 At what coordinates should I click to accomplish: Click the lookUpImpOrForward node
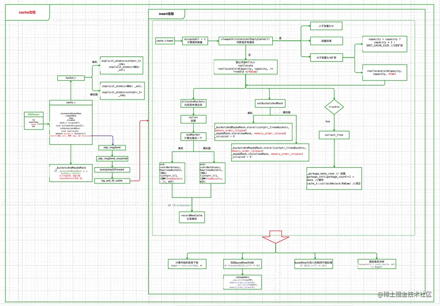click(112, 170)
